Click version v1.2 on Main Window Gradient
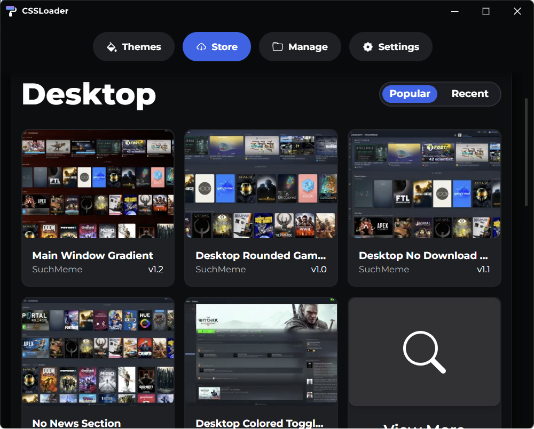Screen dimensions: 534x429 click(x=155, y=270)
